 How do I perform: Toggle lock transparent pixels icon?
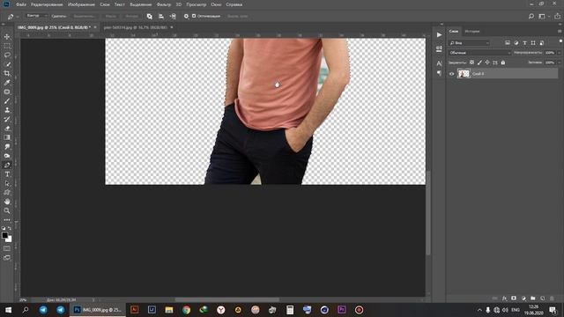point(471,63)
